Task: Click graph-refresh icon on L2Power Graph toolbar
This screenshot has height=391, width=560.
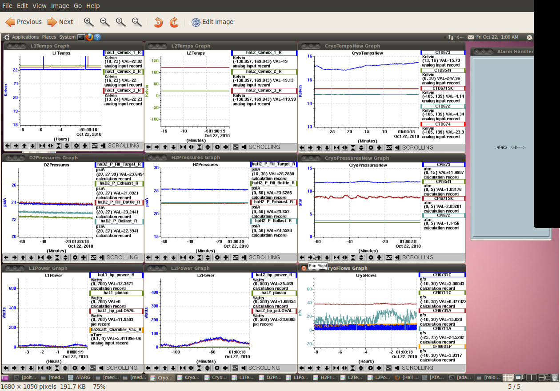Action: point(236,368)
